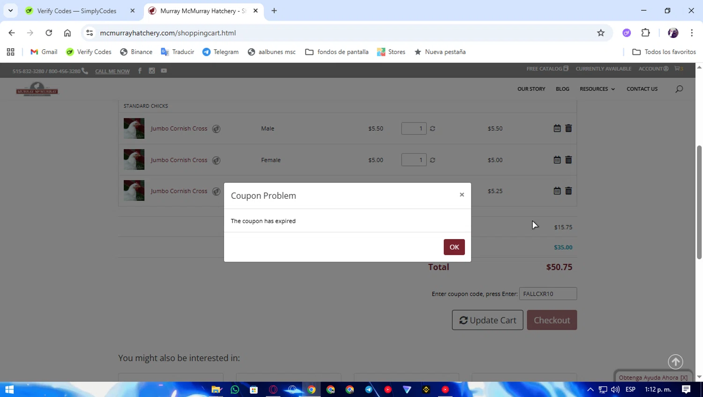This screenshot has width=703, height=397.
Task: Click the scroll-to-top arrow button
Action: pyautogui.click(x=675, y=362)
